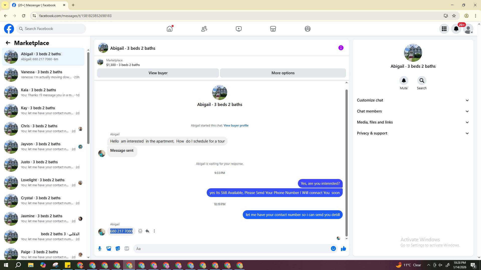Open the sticker picker icon
Image resolution: width=481 pixels, height=270 pixels.
click(118, 248)
